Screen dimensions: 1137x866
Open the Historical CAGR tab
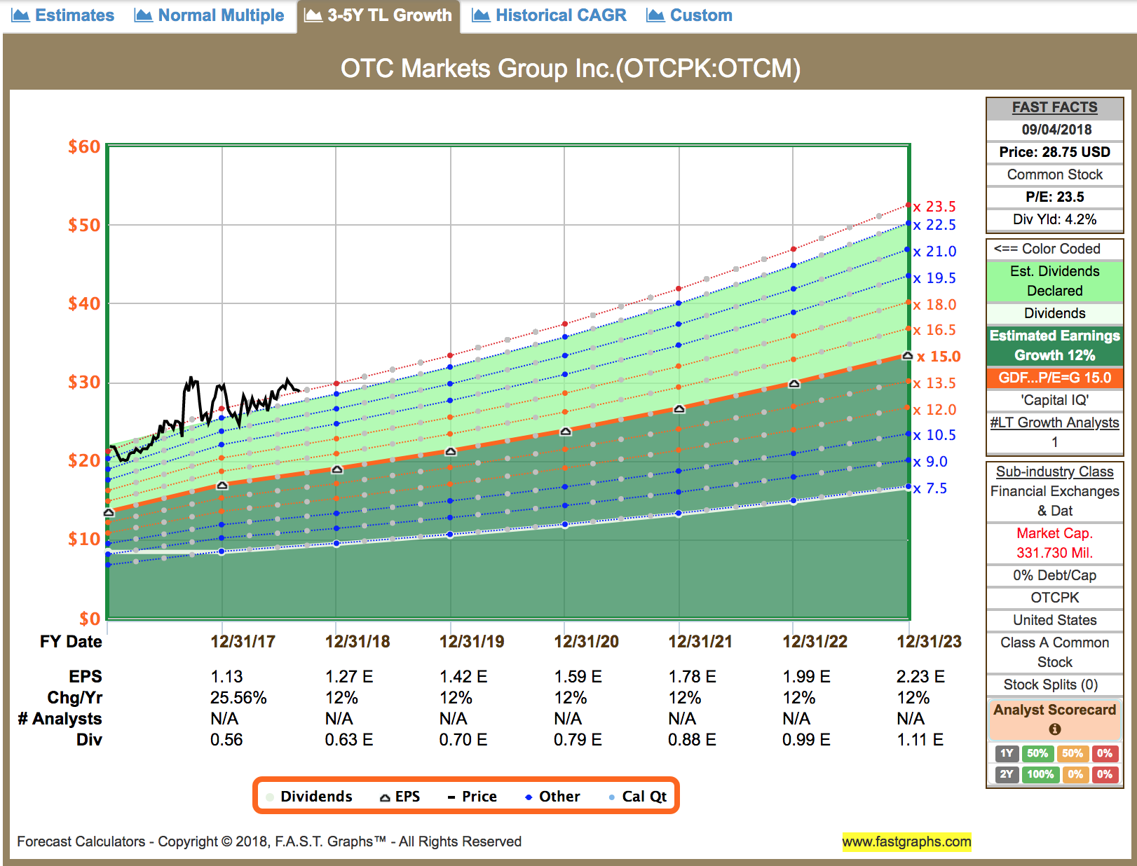click(x=559, y=14)
